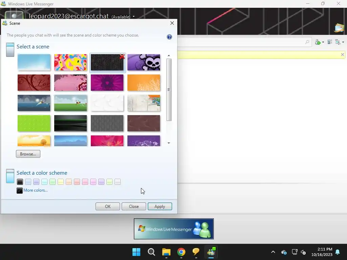
Task: Select the black color scheme swatch
Action: (x=20, y=182)
